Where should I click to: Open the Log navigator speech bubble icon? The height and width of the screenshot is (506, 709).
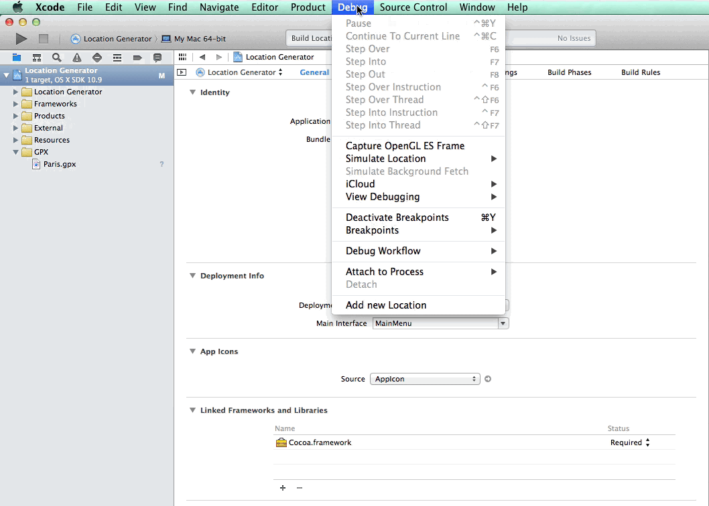[157, 58]
